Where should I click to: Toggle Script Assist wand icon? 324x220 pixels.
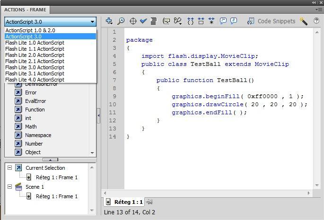pos(303,21)
